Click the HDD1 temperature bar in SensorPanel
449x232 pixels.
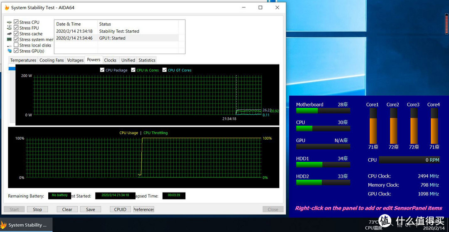coord(323,165)
